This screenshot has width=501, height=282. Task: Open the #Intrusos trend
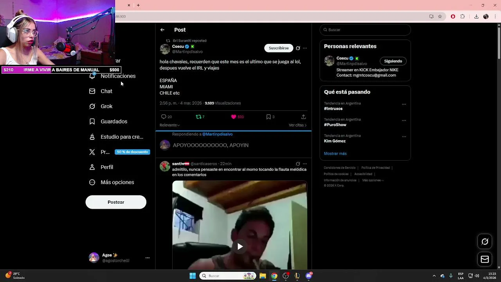pos(333,108)
